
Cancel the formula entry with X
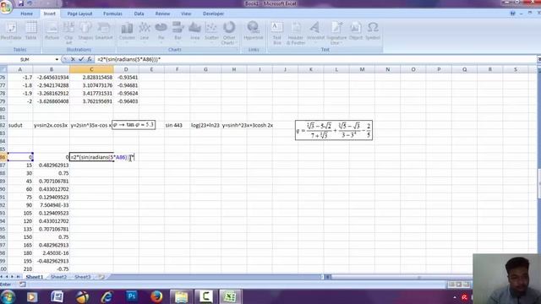pos(73,59)
